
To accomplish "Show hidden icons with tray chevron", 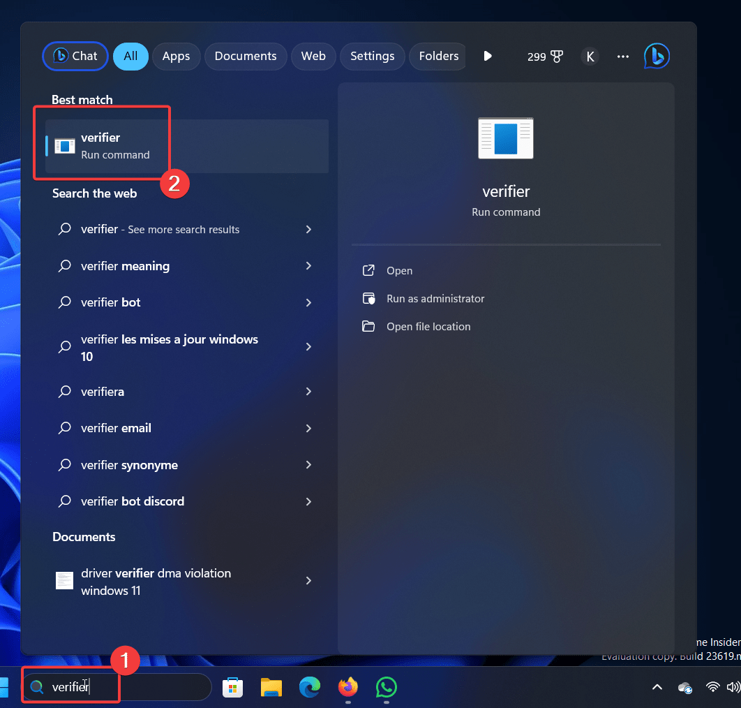I will pyautogui.click(x=657, y=688).
